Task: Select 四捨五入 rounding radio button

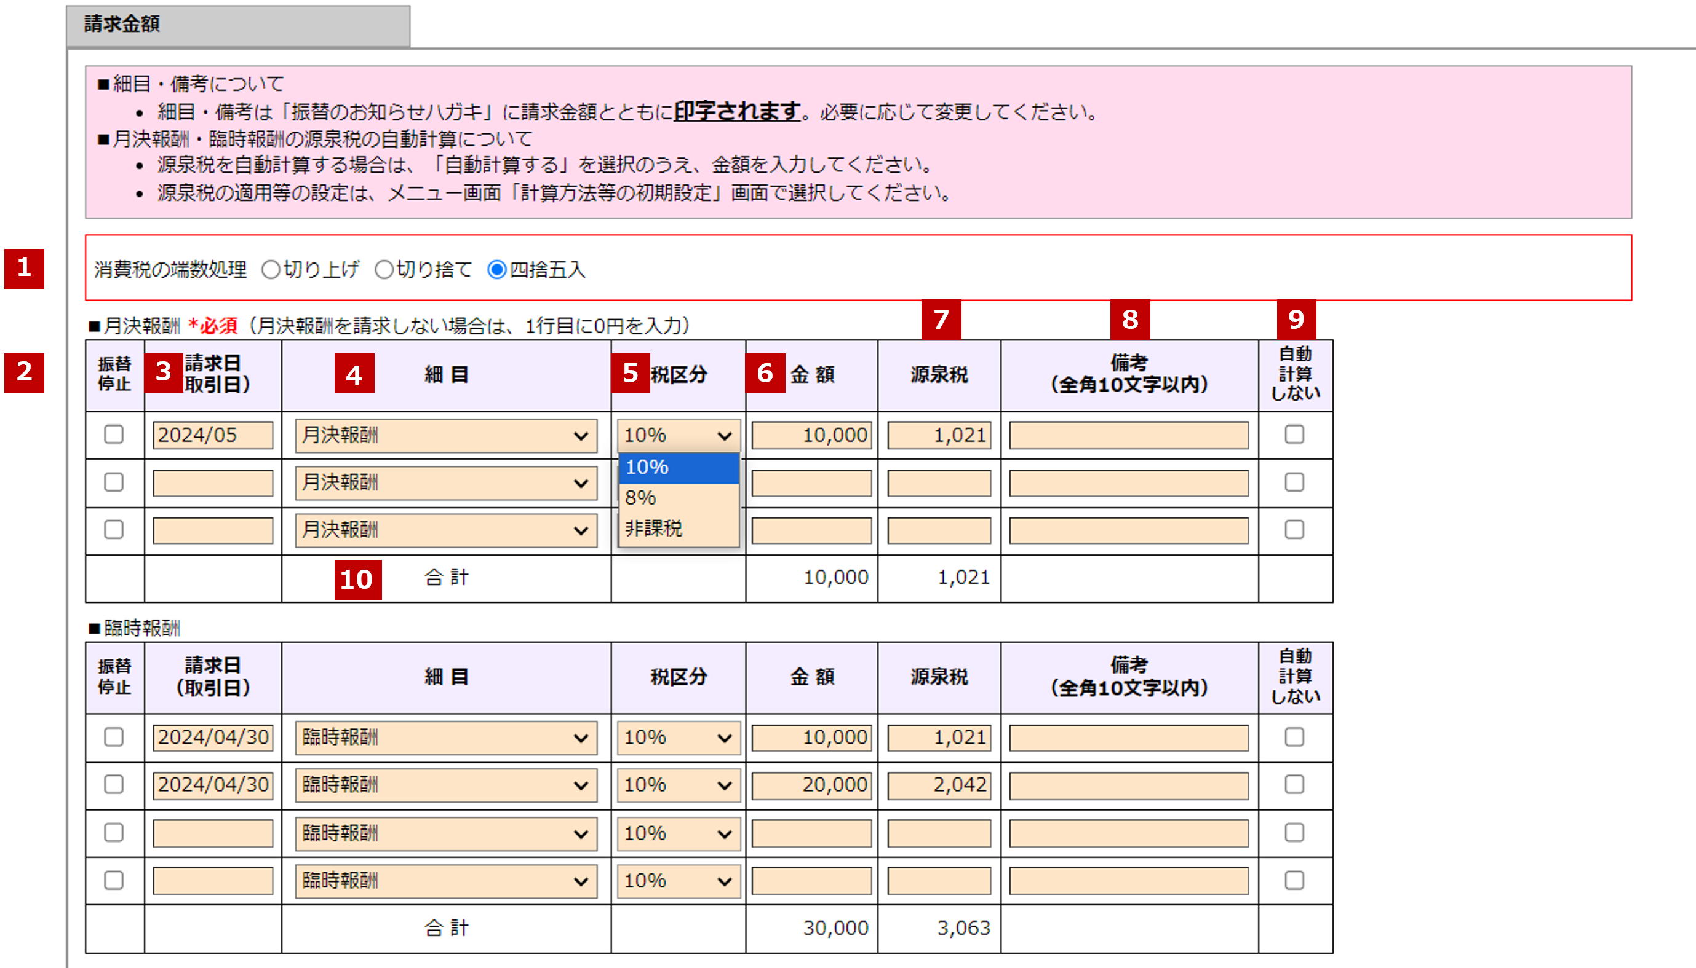Action: [497, 270]
